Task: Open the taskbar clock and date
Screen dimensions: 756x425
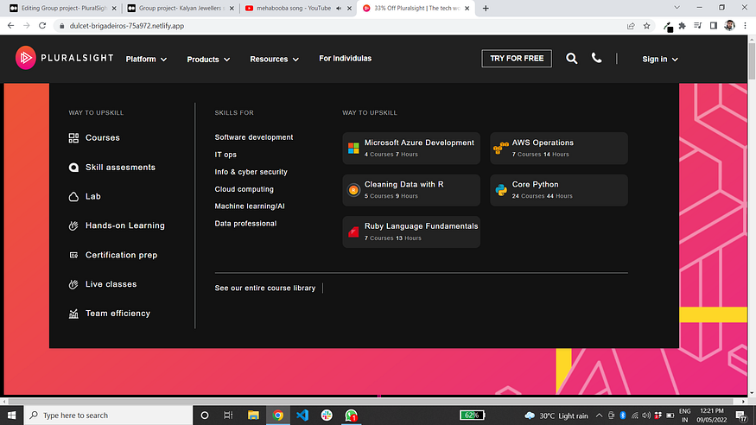Action: pyautogui.click(x=712, y=415)
